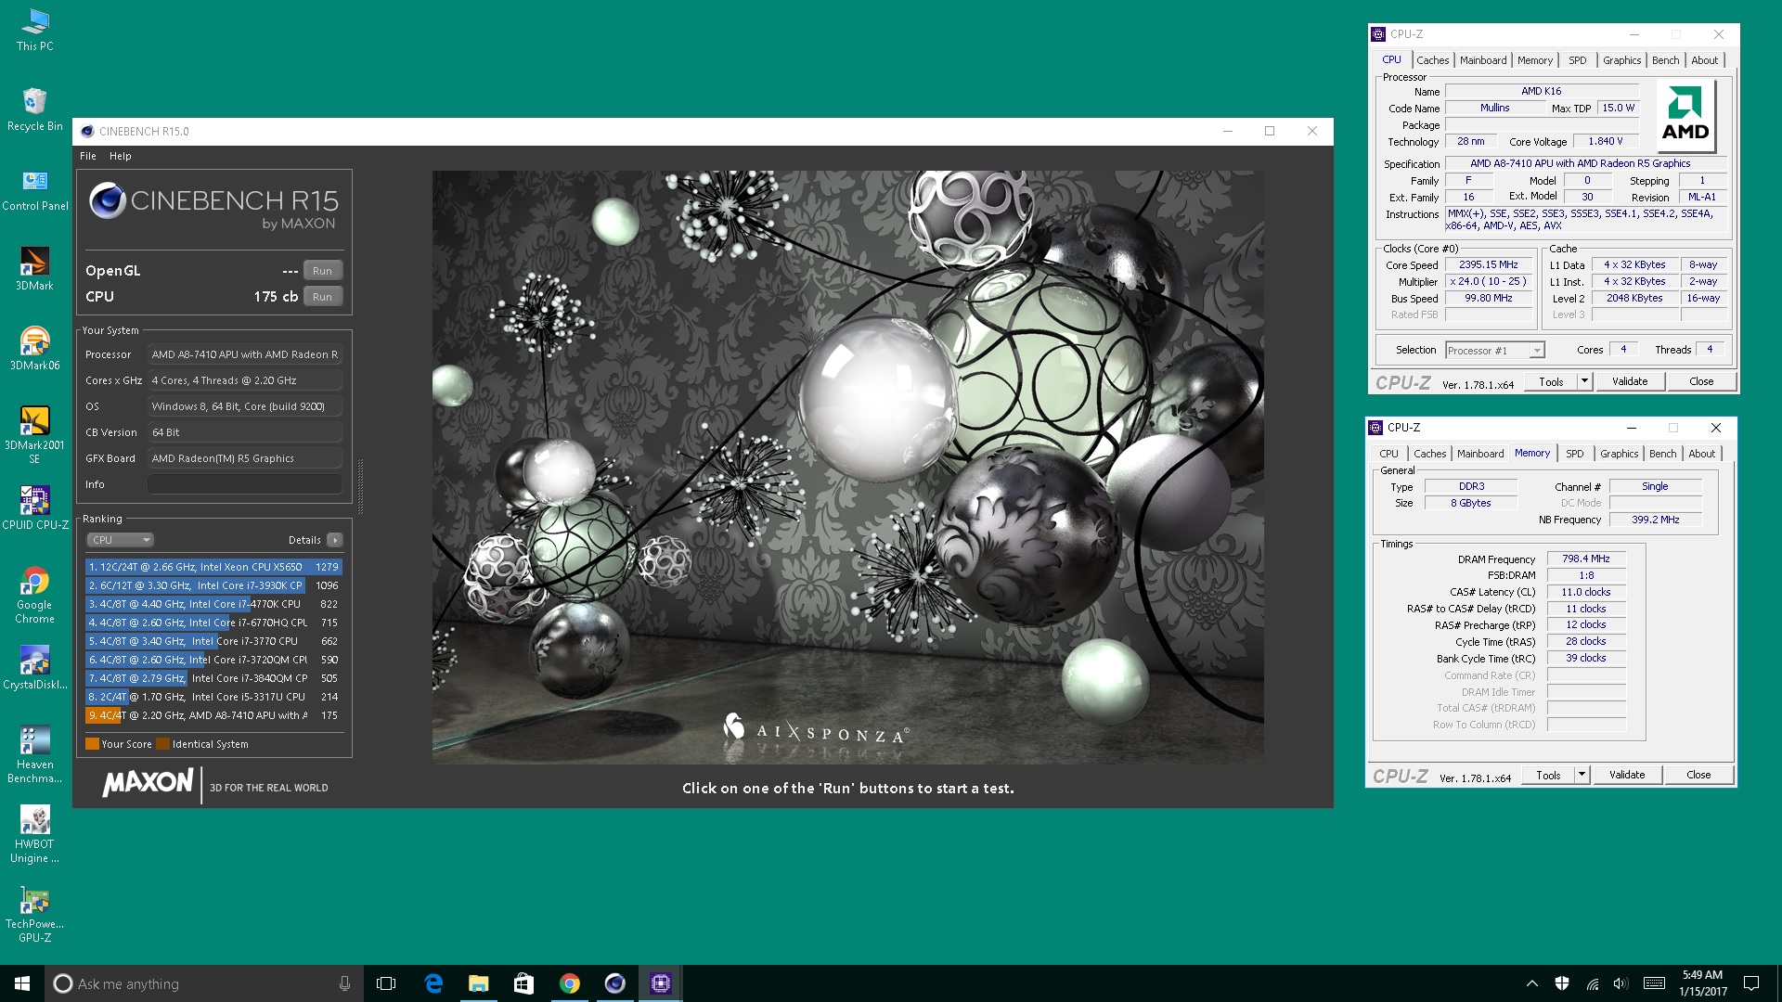Open the Cinebench Help menu
Screen dimensions: 1782x1002
[121, 156]
